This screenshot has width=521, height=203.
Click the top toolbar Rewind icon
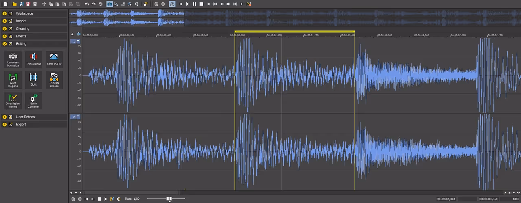click(x=222, y=4)
